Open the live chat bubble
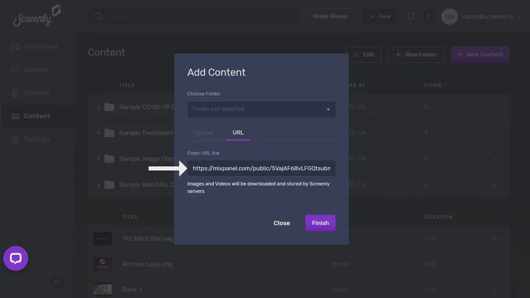530x298 pixels. 16,258
